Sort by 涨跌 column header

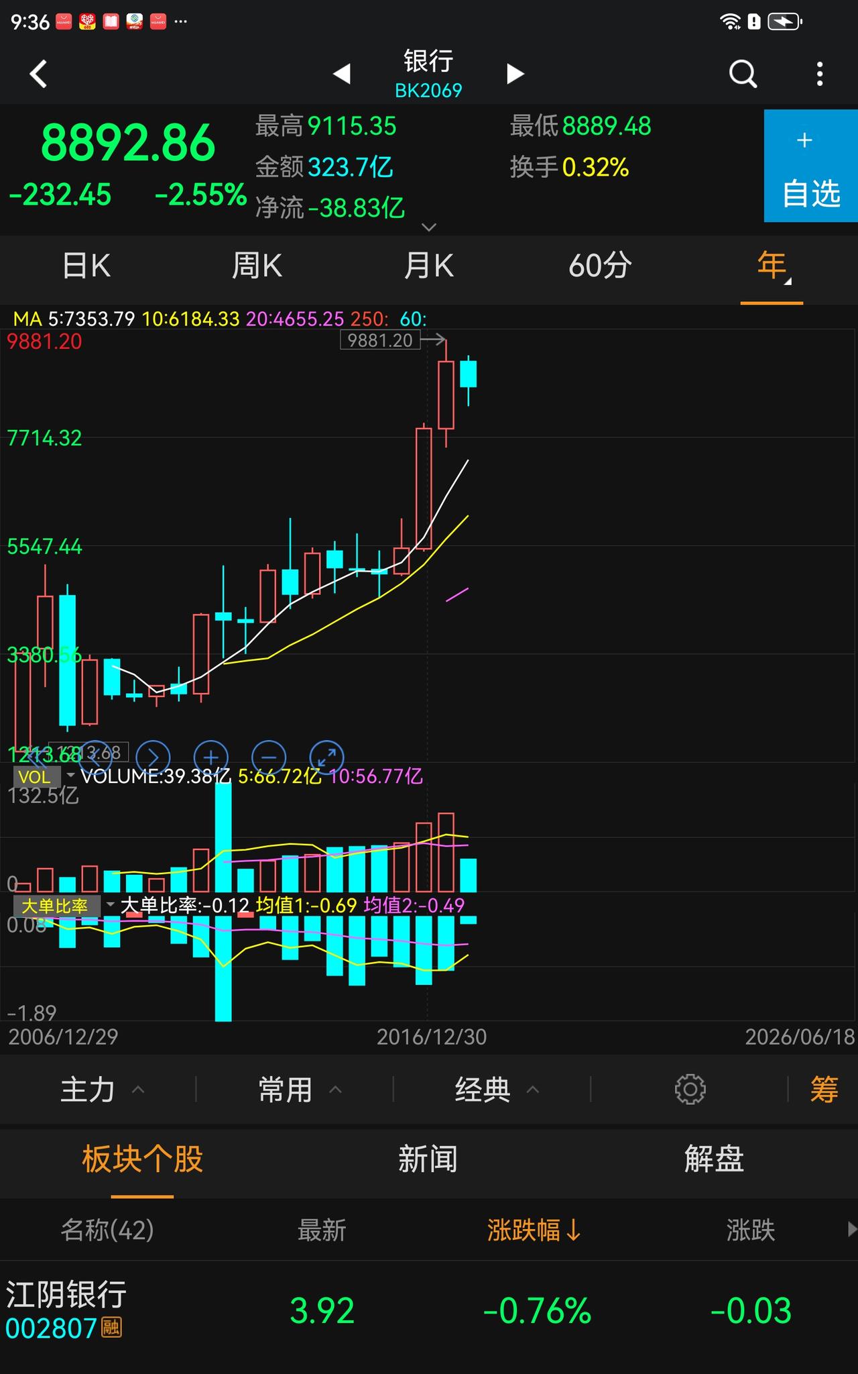click(x=751, y=1230)
